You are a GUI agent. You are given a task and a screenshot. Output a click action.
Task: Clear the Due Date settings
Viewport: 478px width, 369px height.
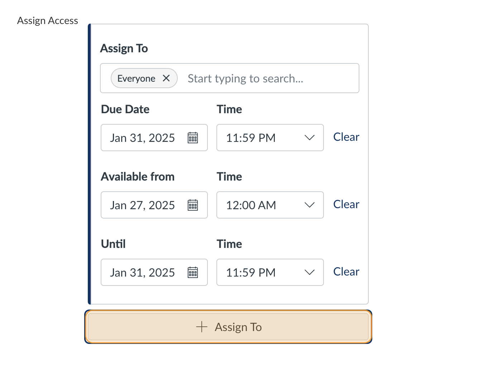(346, 137)
